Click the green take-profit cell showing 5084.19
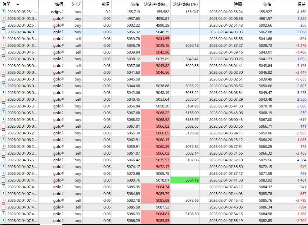 click(x=185, y=180)
